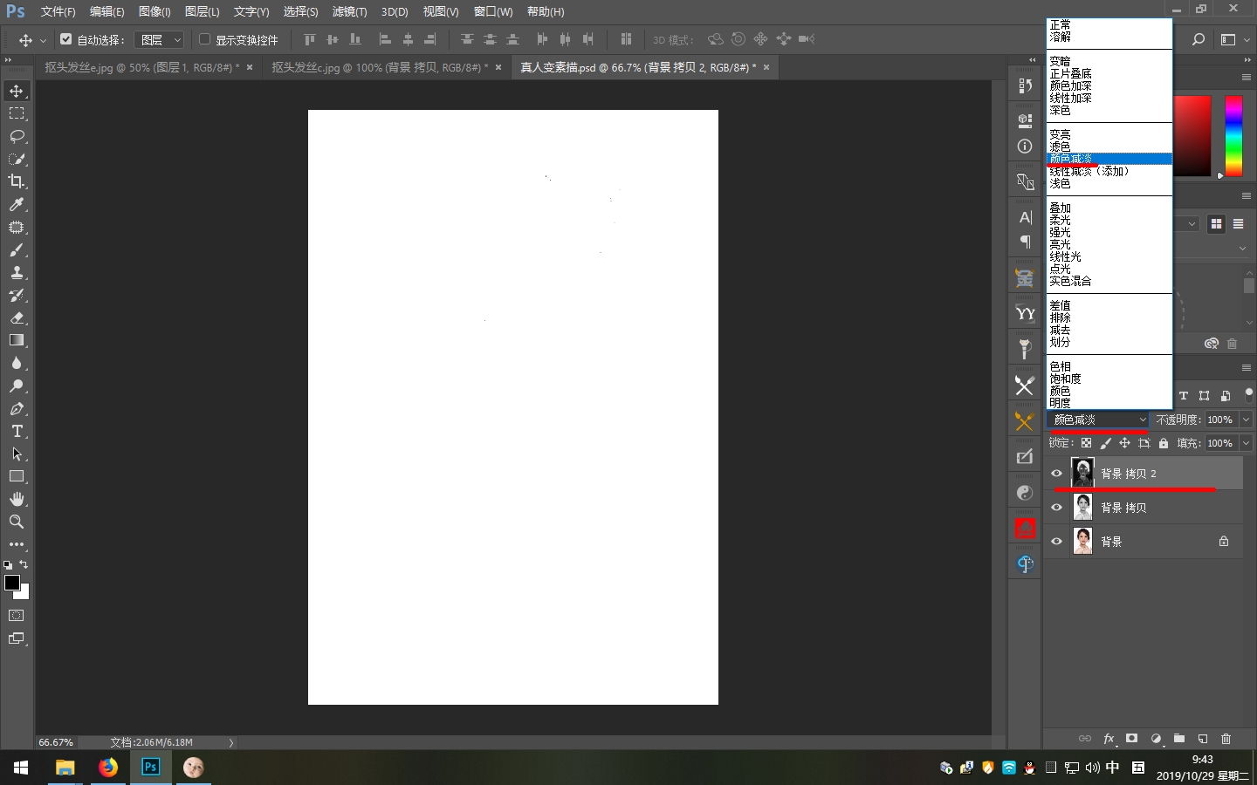1257x785 pixels.
Task: Select the Horizontal Type tool
Action: 17,431
